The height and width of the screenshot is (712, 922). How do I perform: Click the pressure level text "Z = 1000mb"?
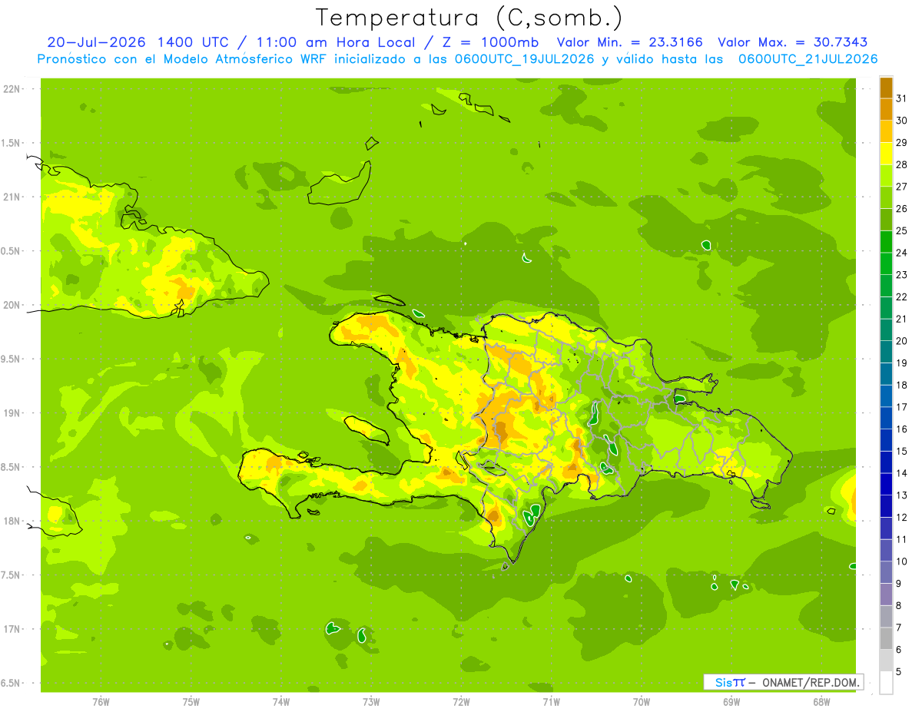(x=490, y=42)
